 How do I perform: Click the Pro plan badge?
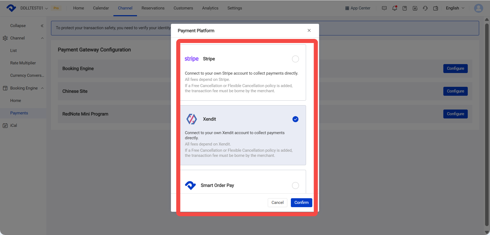pos(56,8)
